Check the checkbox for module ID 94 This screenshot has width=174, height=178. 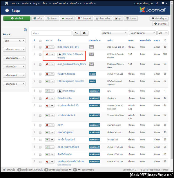click(40, 106)
